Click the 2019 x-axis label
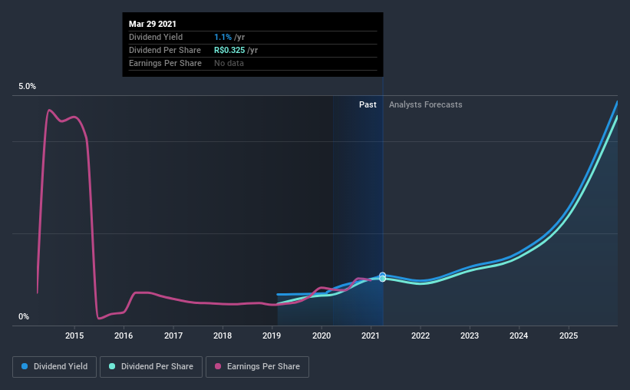Screen dimensions: 630x390 click(x=272, y=335)
